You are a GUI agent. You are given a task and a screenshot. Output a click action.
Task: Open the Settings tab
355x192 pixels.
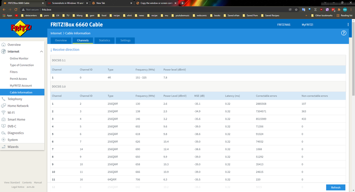pyautogui.click(x=125, y=40)
